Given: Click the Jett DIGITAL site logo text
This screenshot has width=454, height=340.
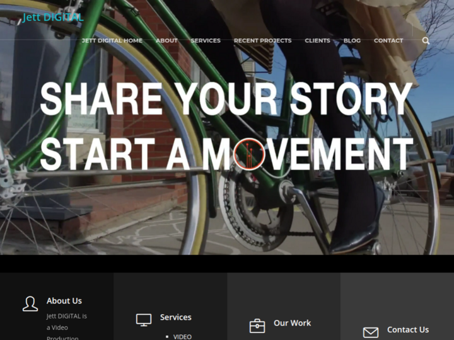Looking at the screenshot, I should [x=53, y=18].
